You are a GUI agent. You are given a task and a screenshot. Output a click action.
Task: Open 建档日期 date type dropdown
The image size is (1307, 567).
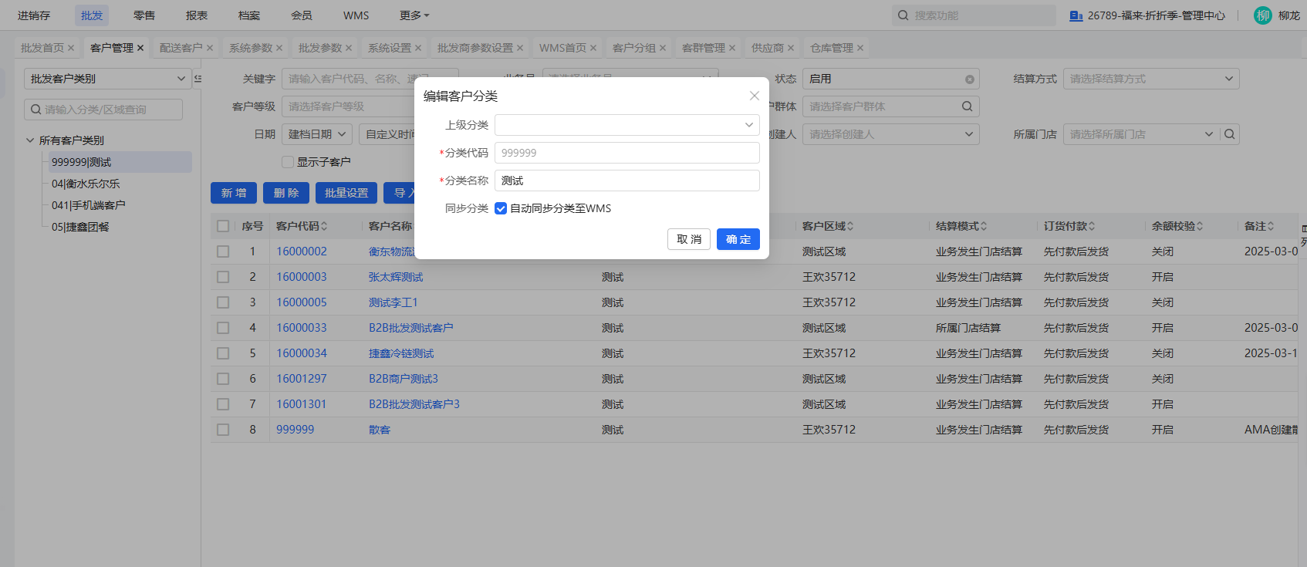coord(317,134)
